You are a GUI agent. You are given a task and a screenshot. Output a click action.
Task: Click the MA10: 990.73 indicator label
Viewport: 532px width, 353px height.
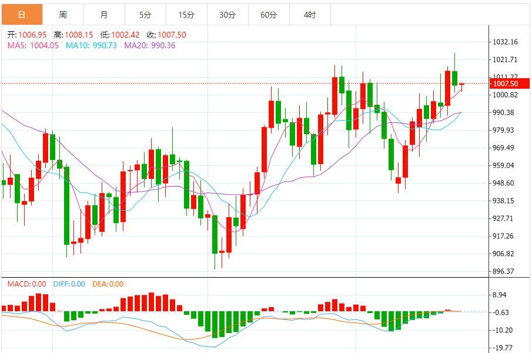pos(91,45)
